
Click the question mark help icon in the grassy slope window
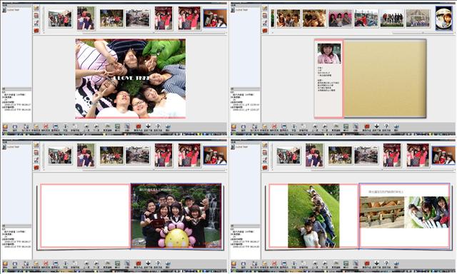[386, 263]
